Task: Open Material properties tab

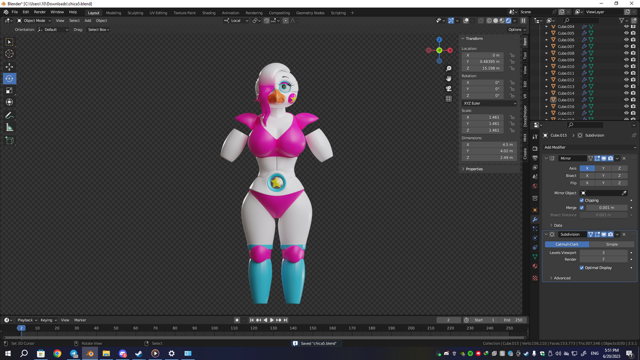Action: click(x=534, y=266)
